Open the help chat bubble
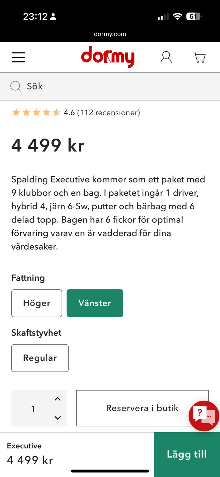 pos(204,416)
